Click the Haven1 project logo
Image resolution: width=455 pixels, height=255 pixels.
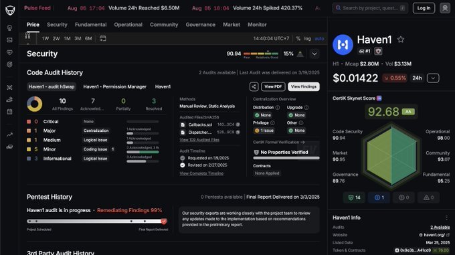343,45
